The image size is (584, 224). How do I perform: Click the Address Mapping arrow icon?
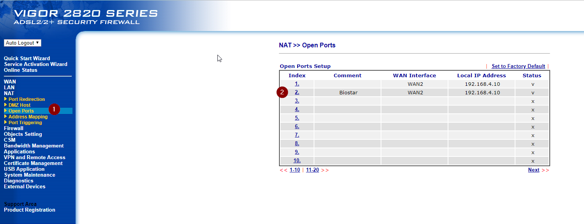click(5, 116)
